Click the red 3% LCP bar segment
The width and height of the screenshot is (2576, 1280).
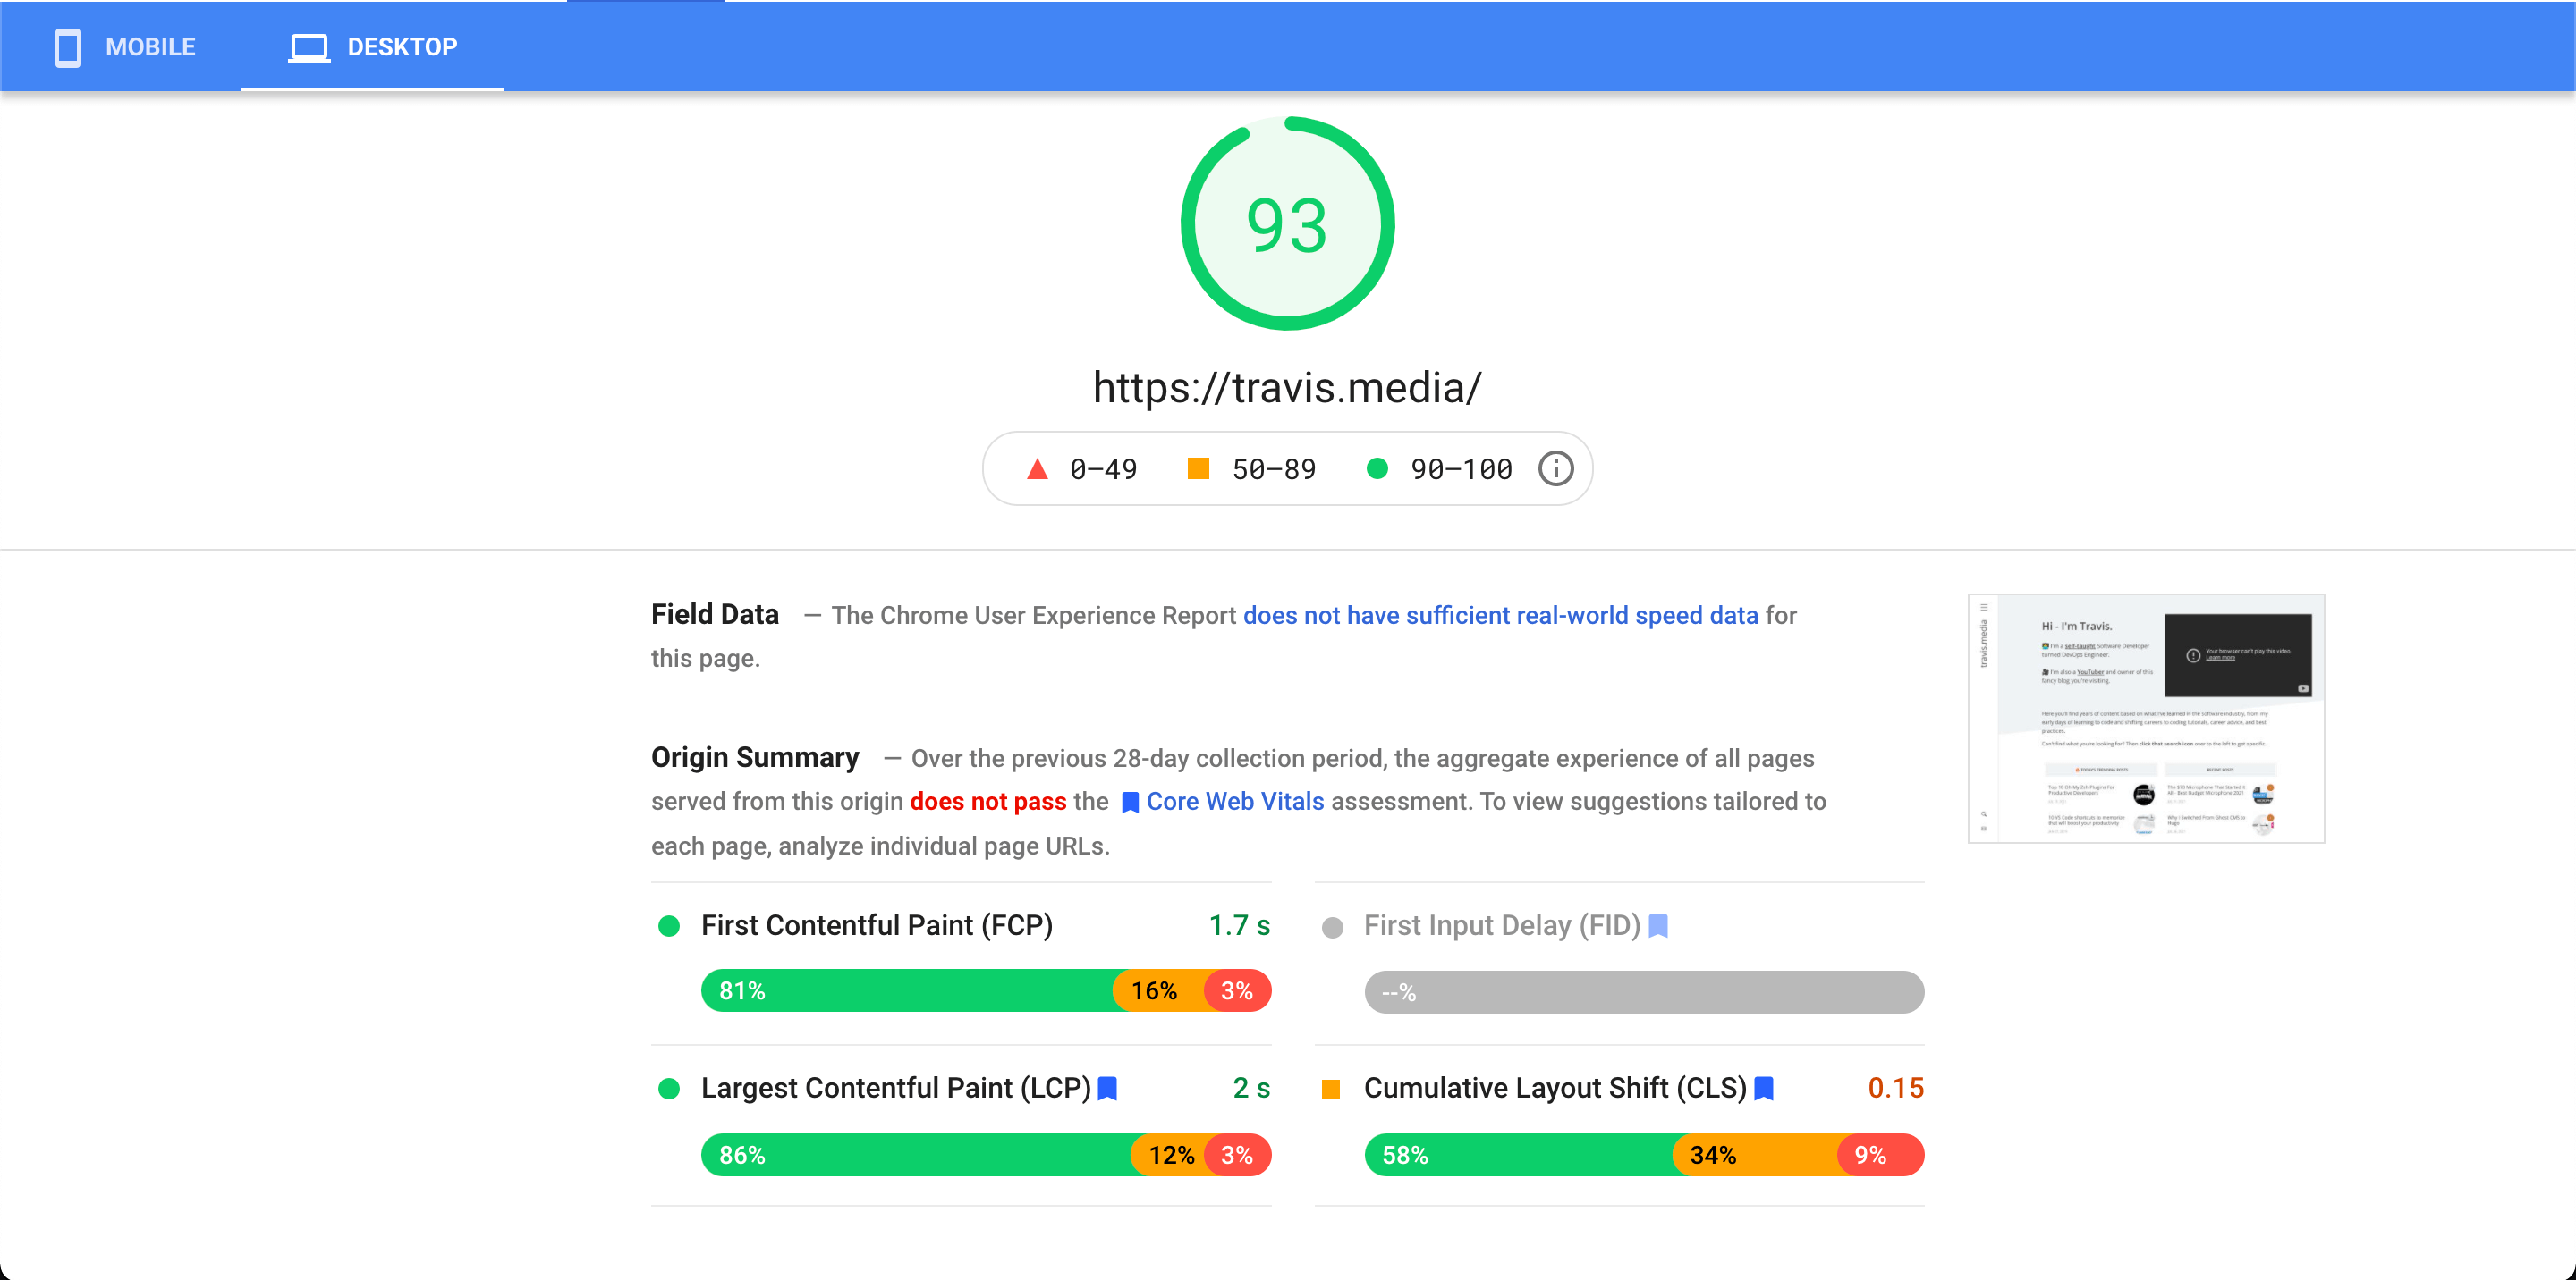point(1238,1155)
